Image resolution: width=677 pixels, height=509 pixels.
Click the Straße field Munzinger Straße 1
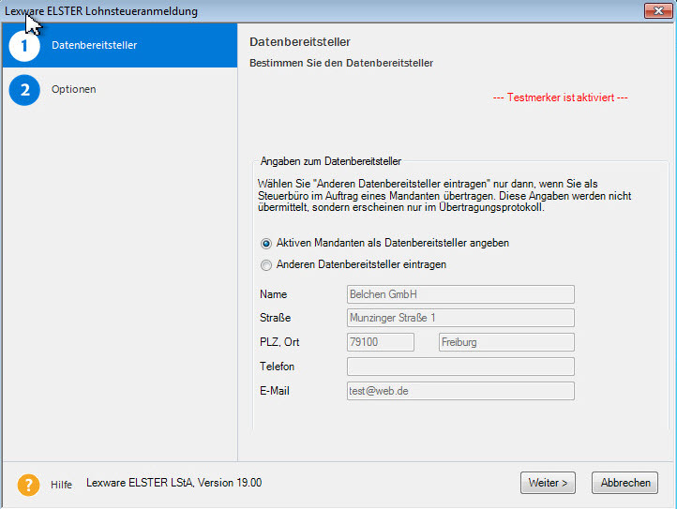[x=460, y=318]
